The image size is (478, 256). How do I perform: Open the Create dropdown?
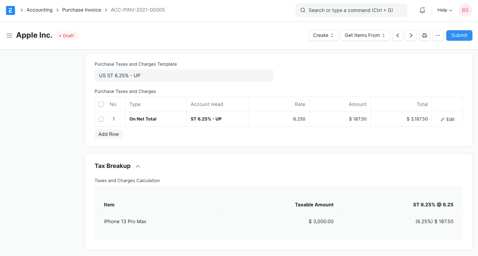click(323, 35)
